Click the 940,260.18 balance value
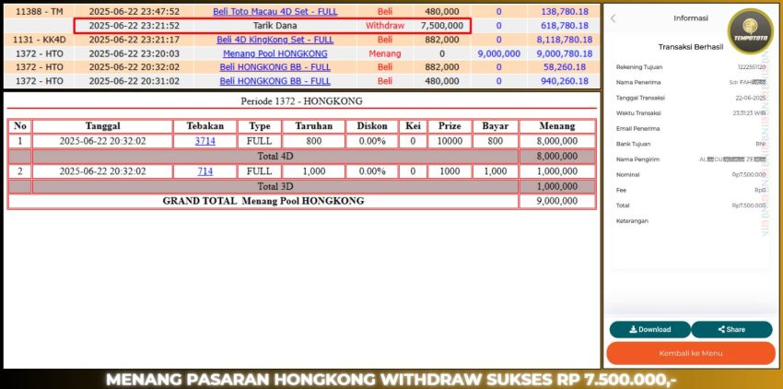This screenshot has width=783, height=389. (x=565, y=81)
